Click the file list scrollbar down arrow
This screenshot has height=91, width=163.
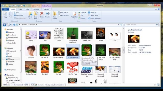(124, 82)
